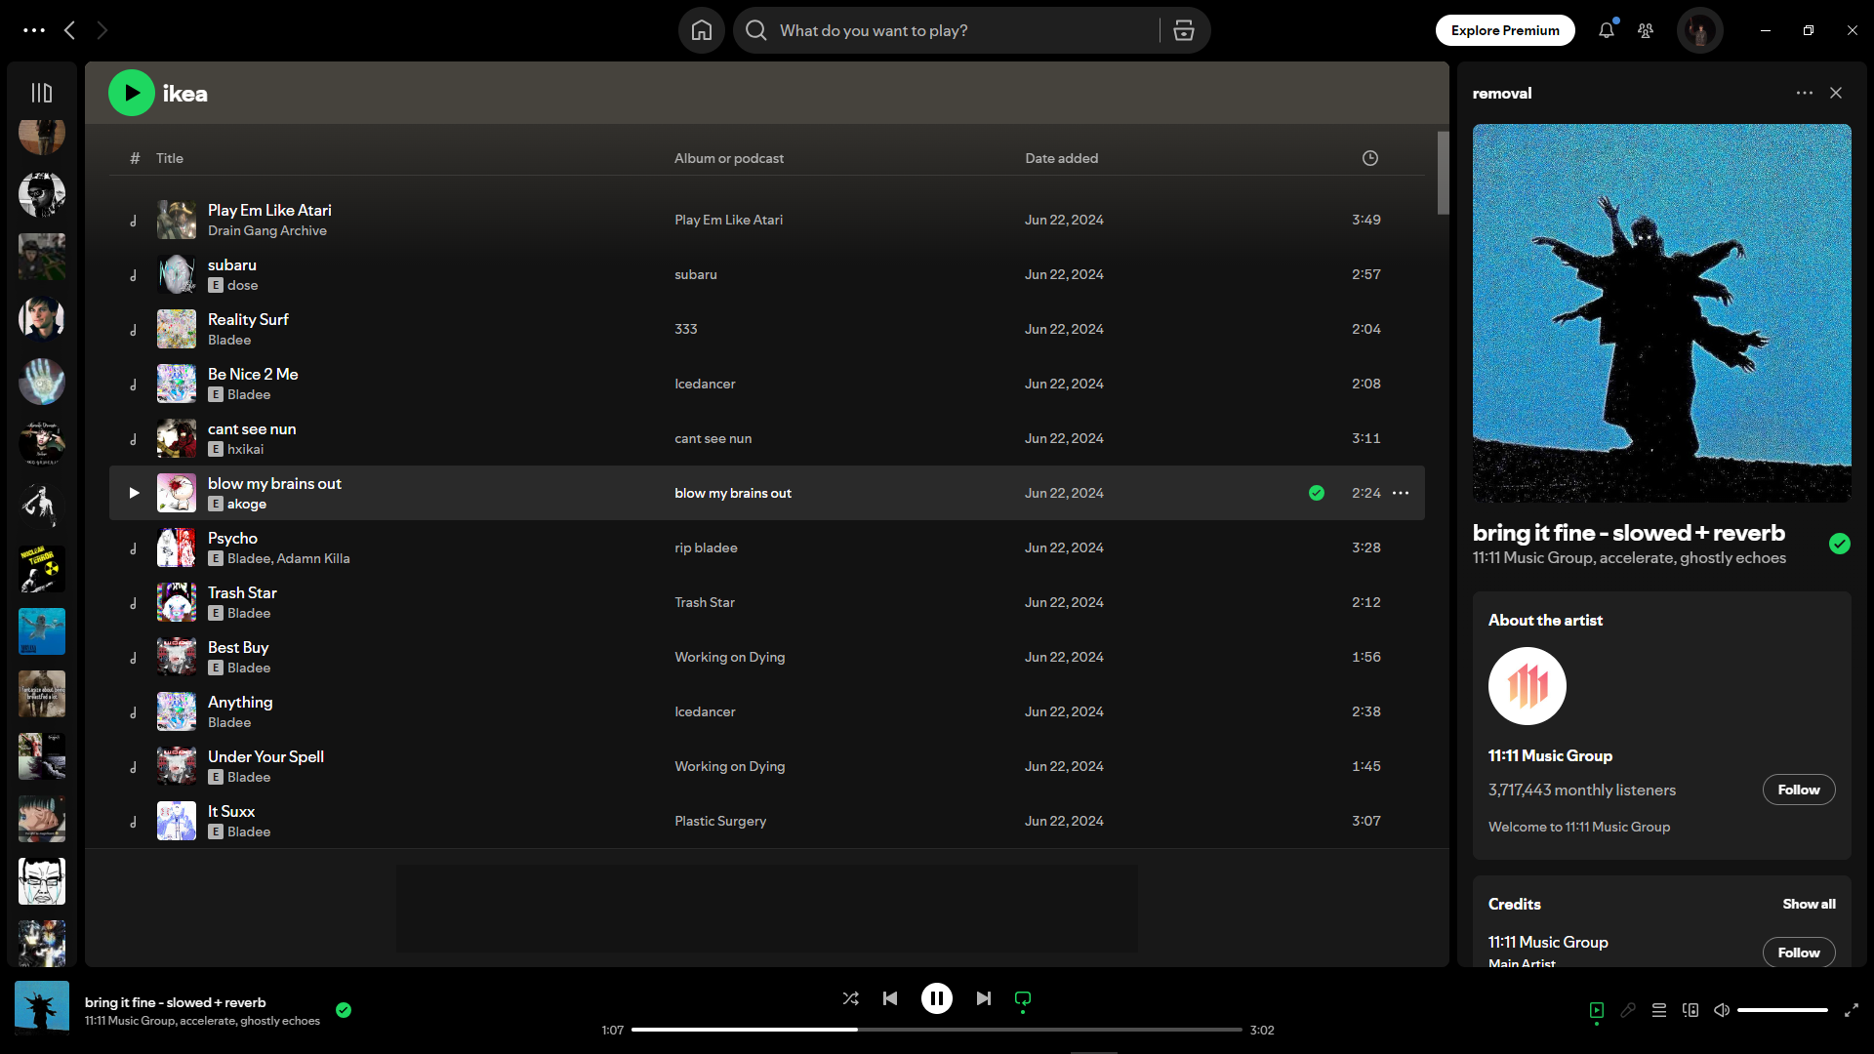Toggle the Now Playing view button
This screenshot has height=1054, width=1874.
coord(1597,1010)
